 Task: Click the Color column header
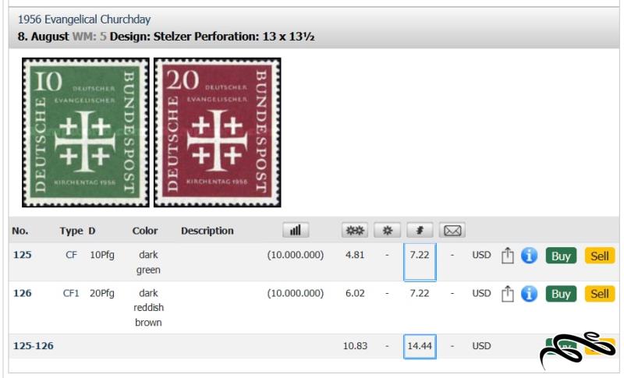145,231
